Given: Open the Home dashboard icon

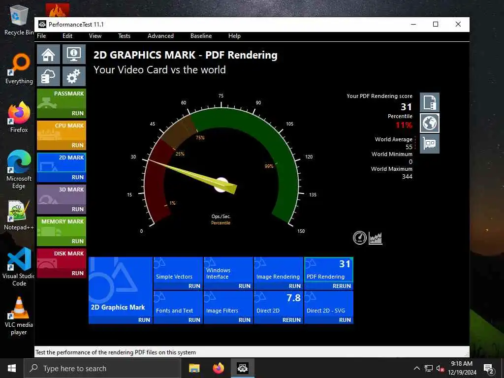Looking at the screenshot, I should coord(49,54).
